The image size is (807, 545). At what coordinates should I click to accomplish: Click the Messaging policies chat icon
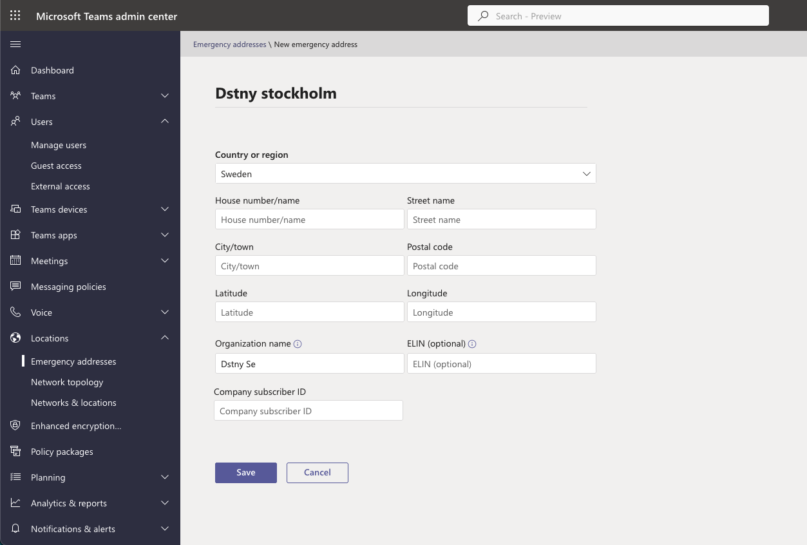pos(15,287)
